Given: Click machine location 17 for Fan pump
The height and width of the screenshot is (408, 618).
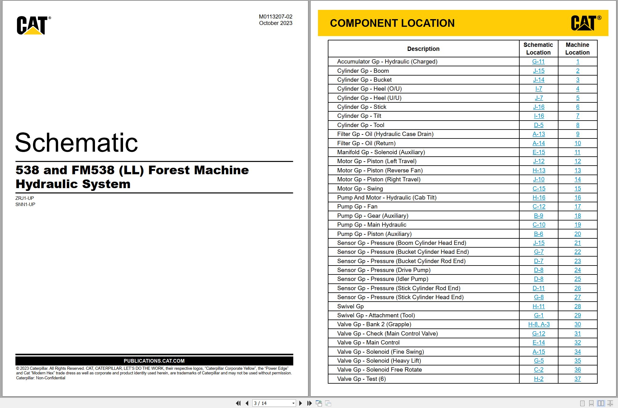Looking at the screenshot, I should coord(578,206).
